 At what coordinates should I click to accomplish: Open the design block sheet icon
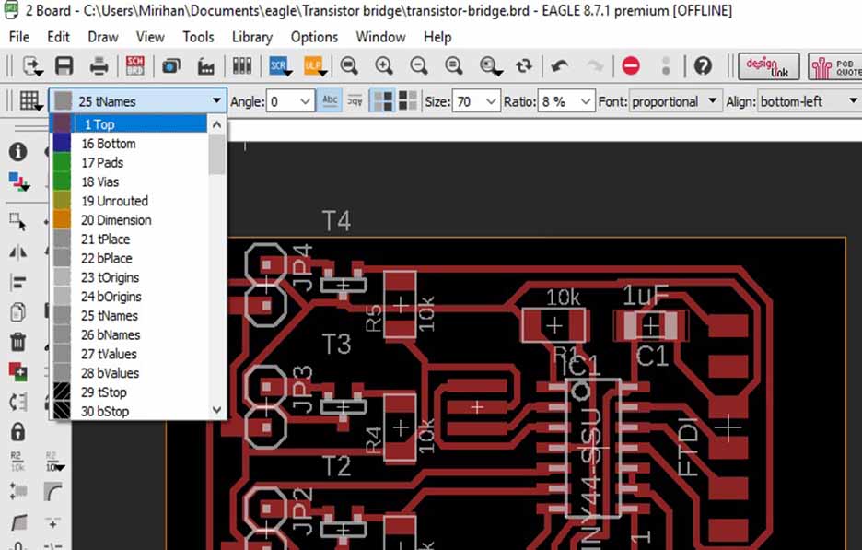pos(171,66)
